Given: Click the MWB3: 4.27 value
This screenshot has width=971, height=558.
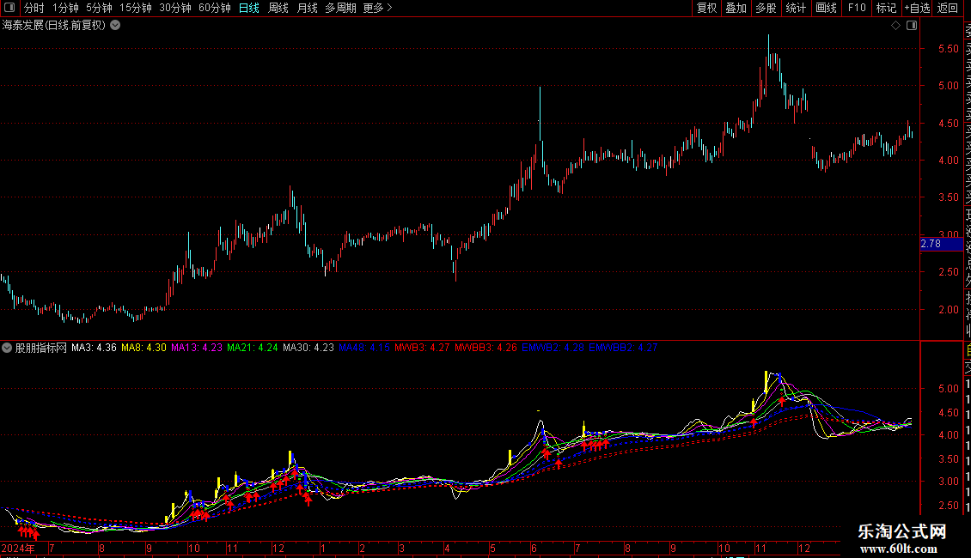Looking at the screenshot, I should point(422,348).
